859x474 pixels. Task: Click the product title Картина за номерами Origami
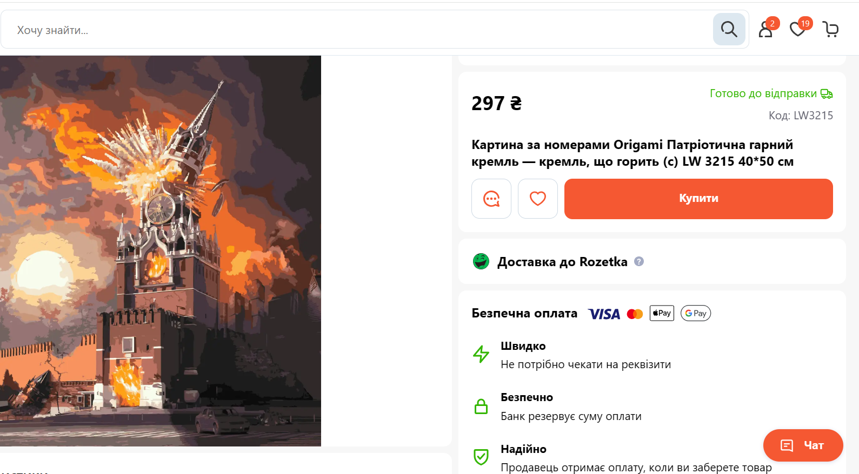coord(632,153)
